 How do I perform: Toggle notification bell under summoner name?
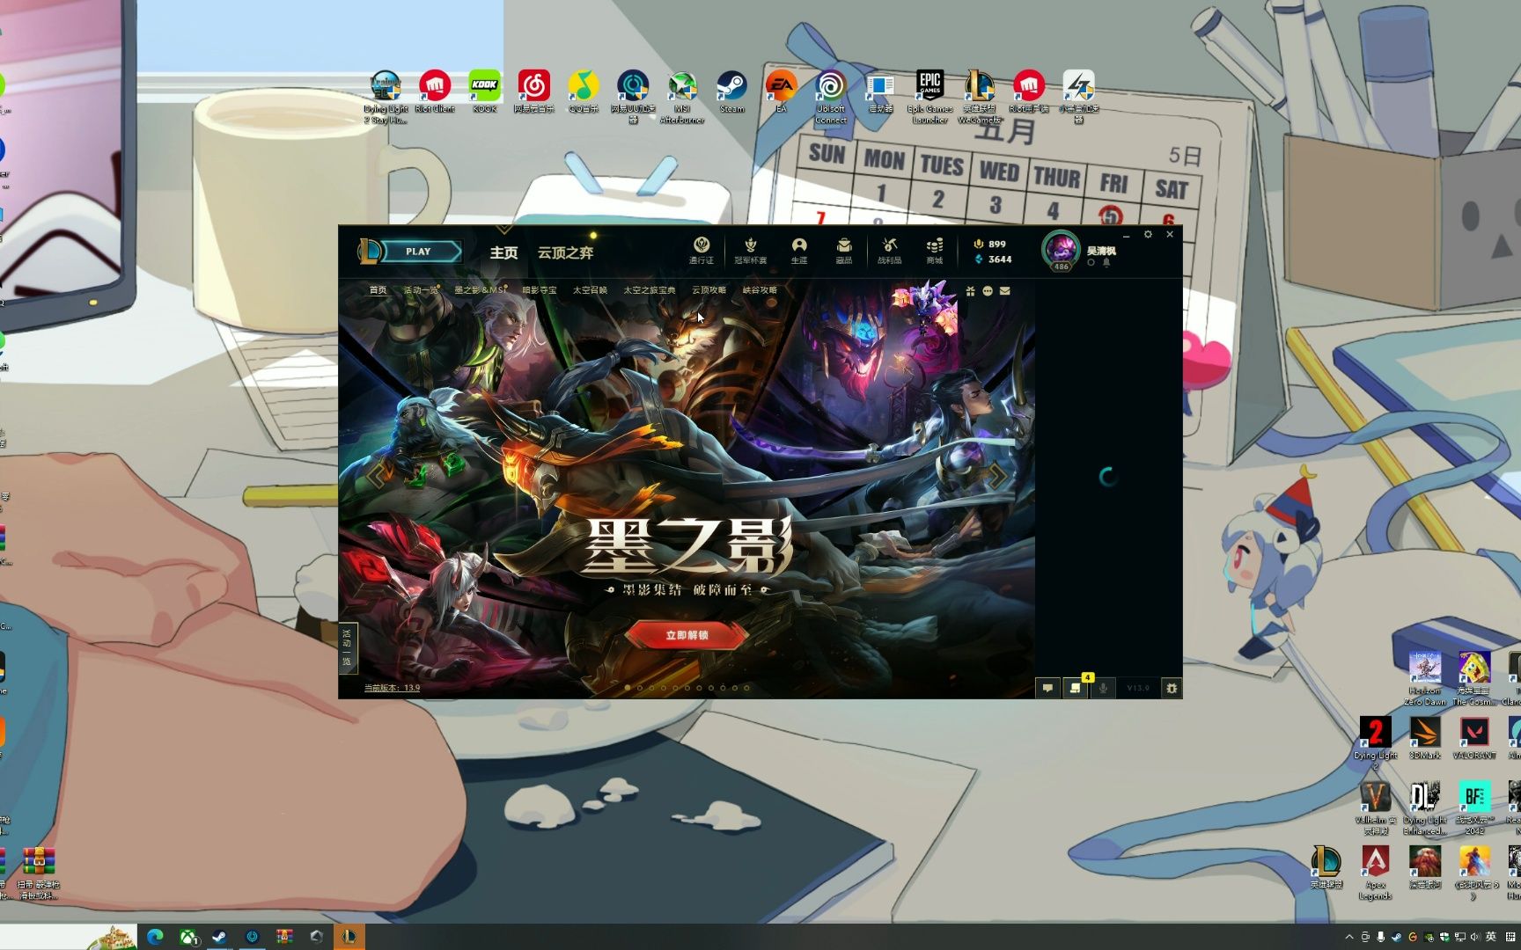pos(1106,262)
